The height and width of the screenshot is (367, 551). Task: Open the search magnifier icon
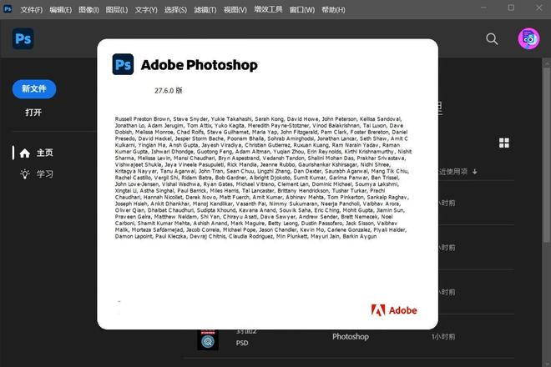coord(492,39)
